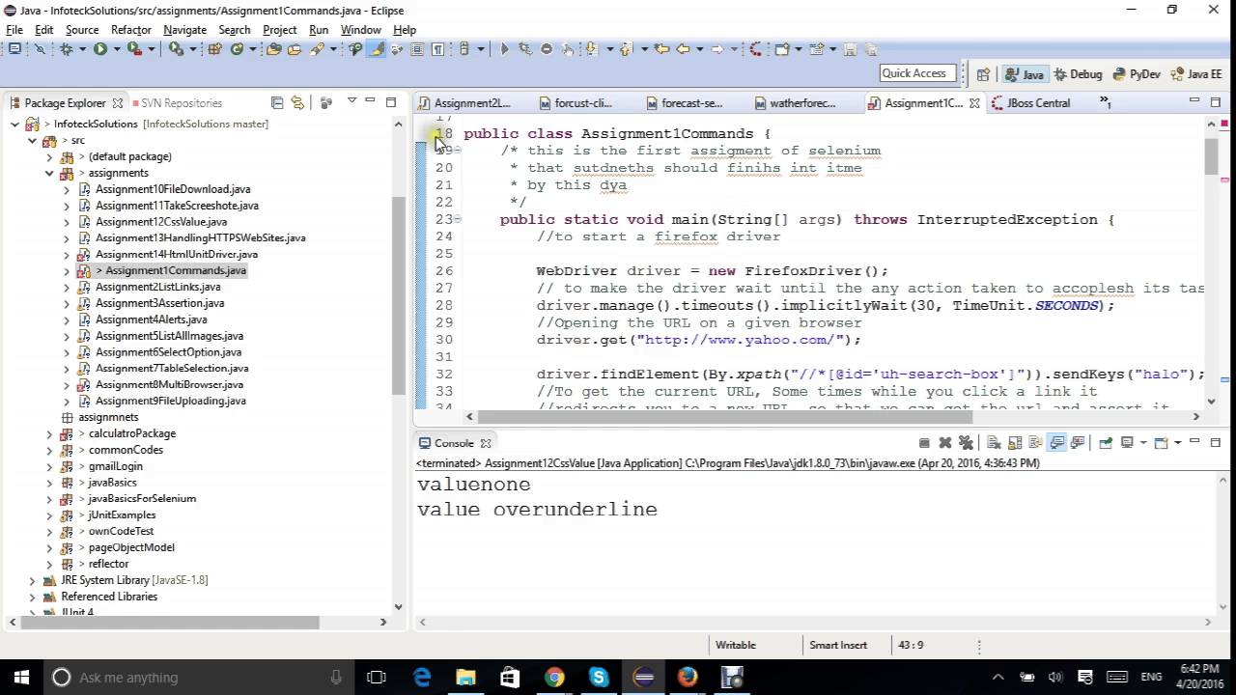Select the Java perspective button
The image size is (1236, 695).
(x=1025, y=74)
